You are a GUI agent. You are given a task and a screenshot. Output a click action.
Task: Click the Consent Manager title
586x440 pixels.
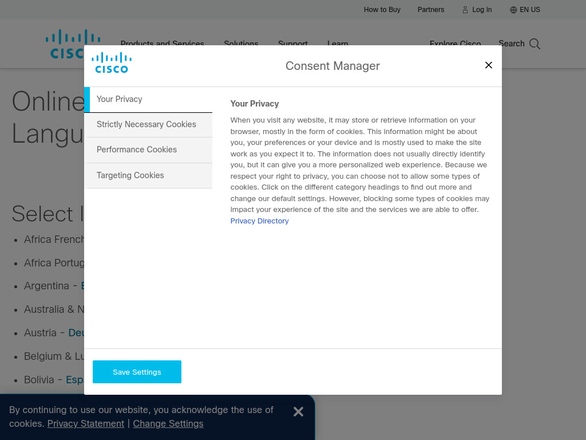(332, 66)
